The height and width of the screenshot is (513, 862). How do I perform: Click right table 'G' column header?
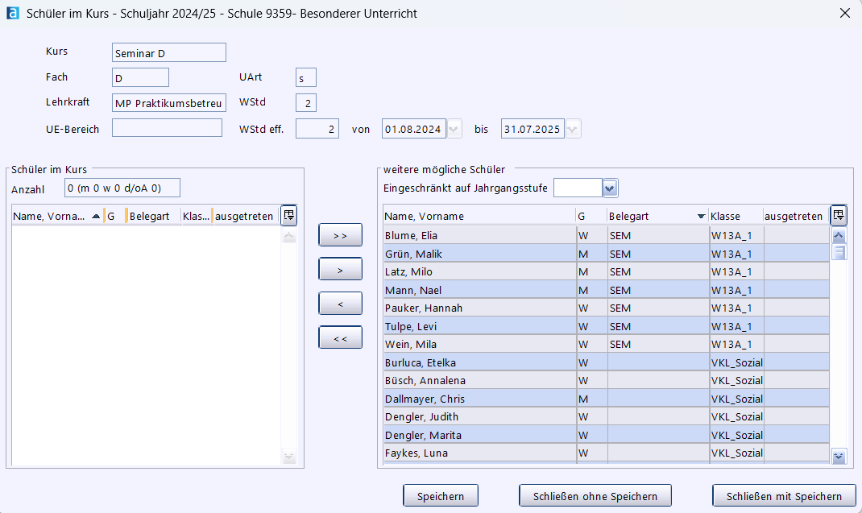click(591, 216)
